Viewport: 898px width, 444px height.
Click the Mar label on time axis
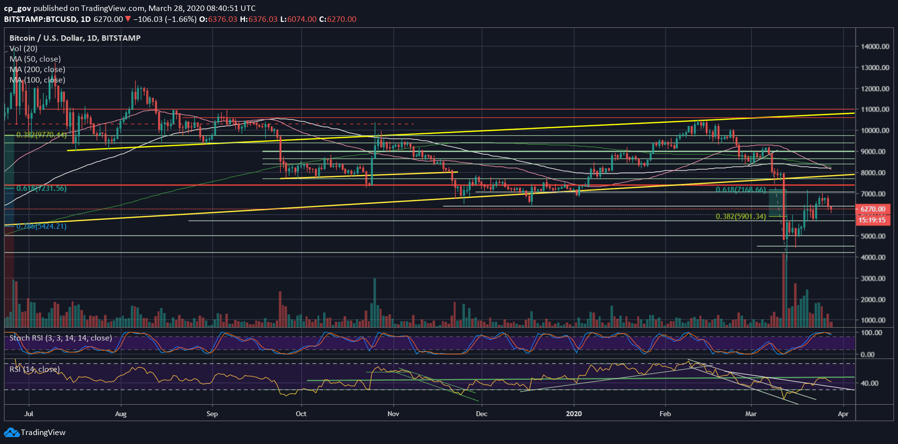tap(751, 414)
